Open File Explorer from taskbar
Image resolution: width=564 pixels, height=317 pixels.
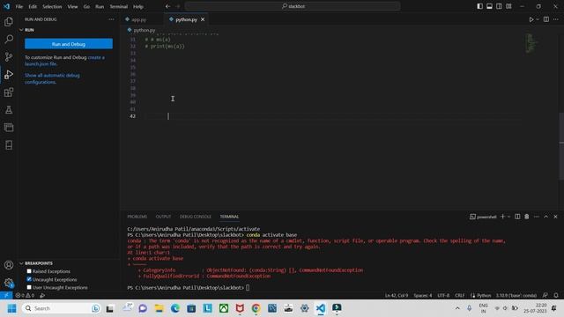[x=159, y=308]
